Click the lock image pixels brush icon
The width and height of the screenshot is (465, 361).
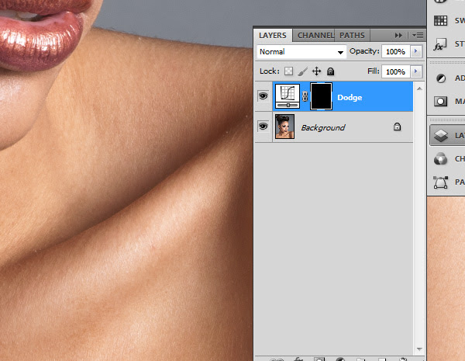click(x=301, y=71)
